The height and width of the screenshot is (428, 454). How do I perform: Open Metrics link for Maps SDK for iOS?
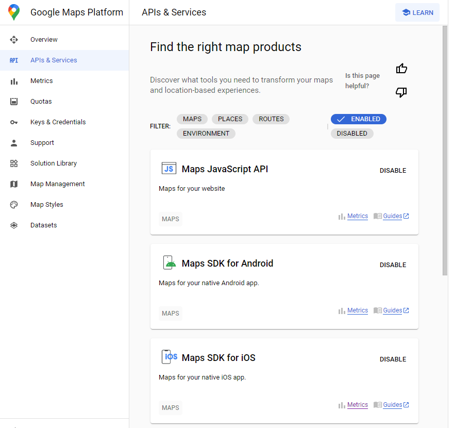coord(358,405)
